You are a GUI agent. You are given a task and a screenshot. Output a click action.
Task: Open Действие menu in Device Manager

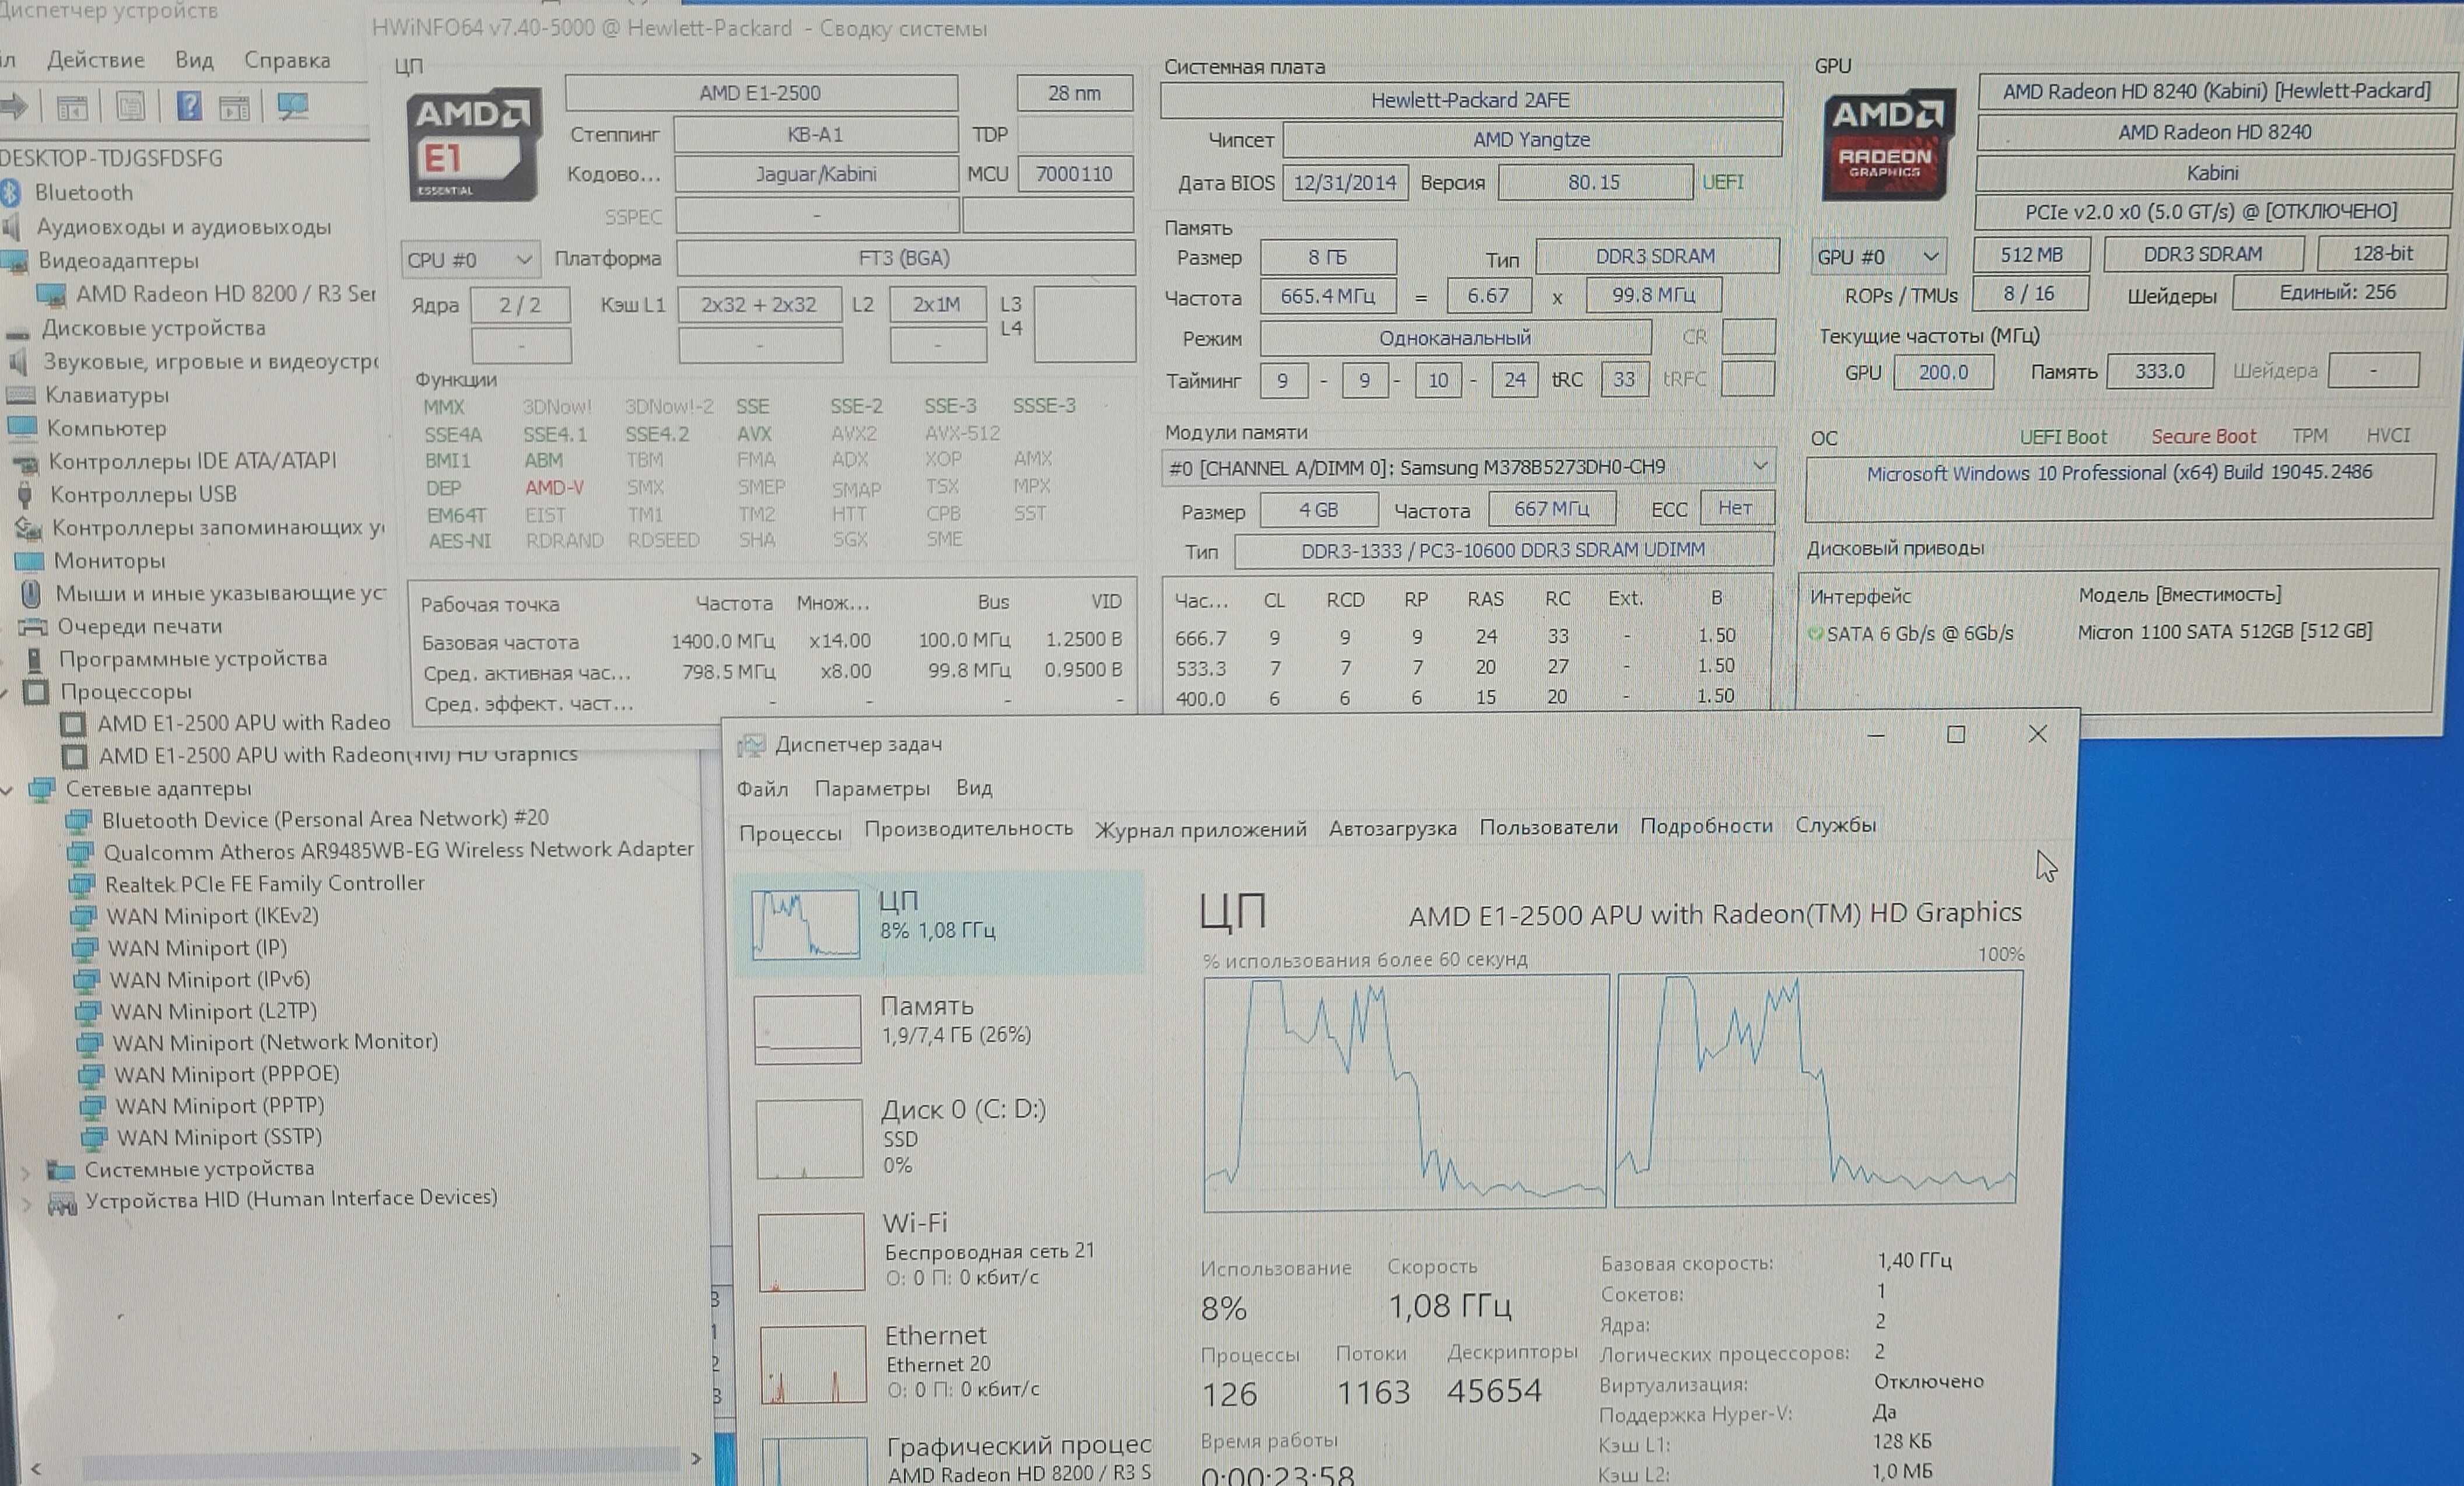[95, 60]
